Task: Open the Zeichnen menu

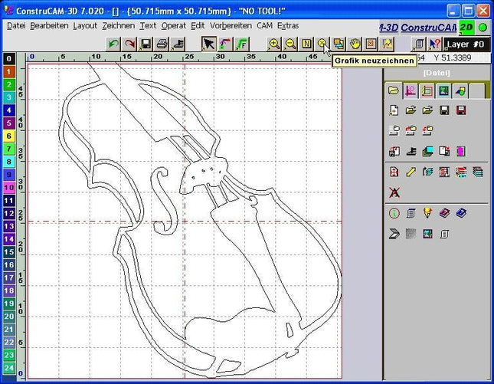Action: pos(118,25)
